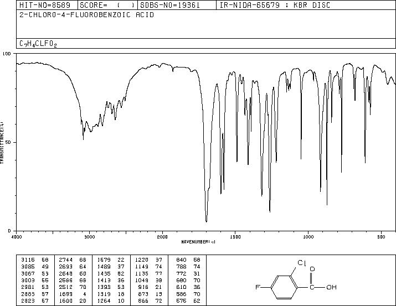
Task: Click the SDBS-NO=19361 header cell
Action: 170,6
